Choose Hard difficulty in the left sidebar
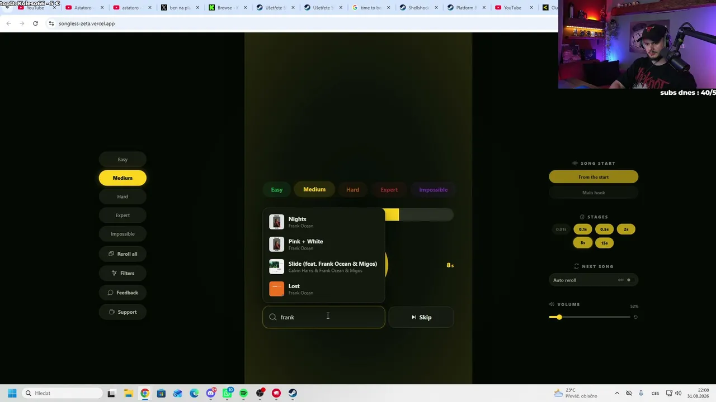 123,197
